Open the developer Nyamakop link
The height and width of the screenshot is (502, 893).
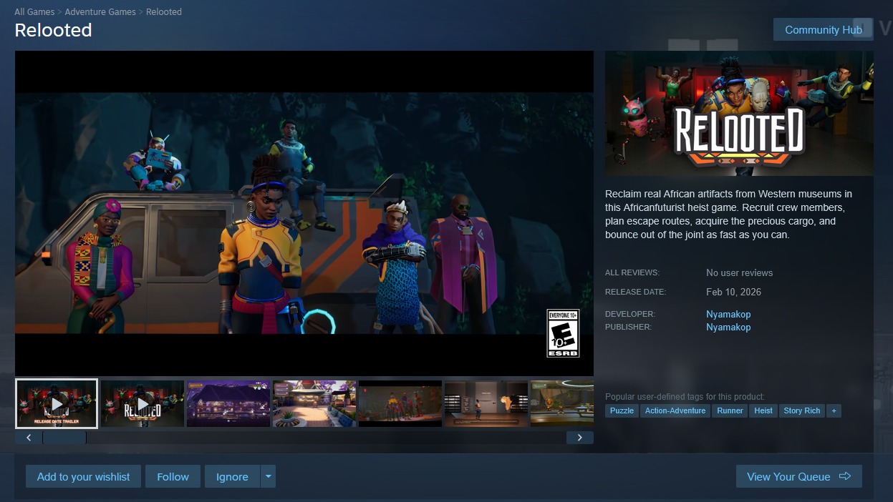pos(728,314)
